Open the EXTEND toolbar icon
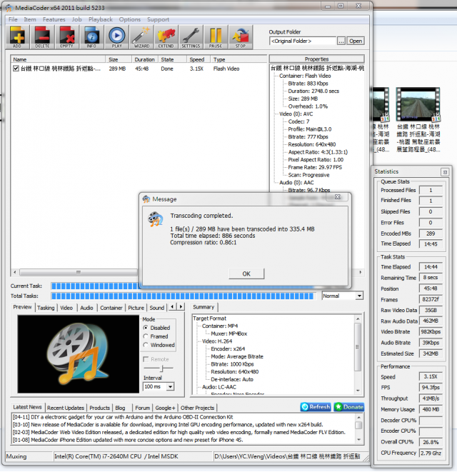The image size is (457, 472). (x=166, y=37)
